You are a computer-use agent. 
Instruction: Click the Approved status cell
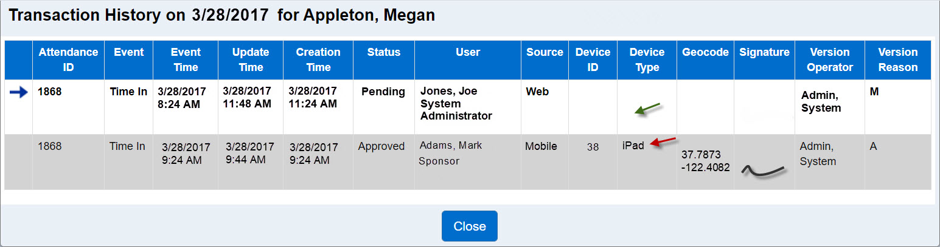point(381,146)
